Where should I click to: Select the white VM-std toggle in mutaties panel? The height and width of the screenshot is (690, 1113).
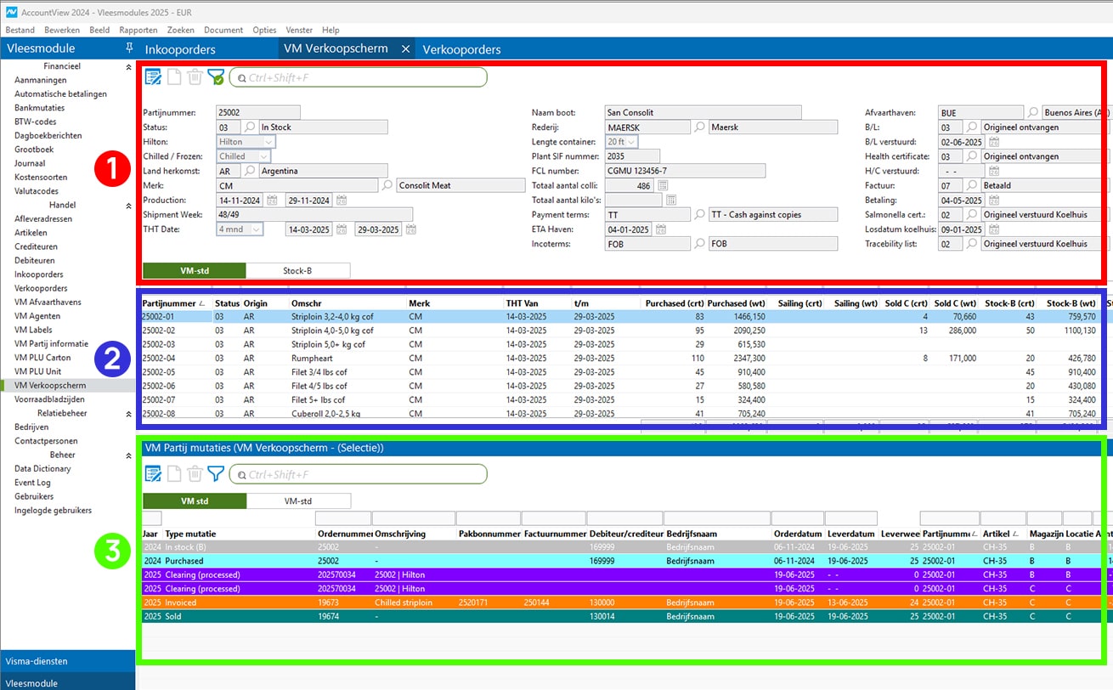point(297,501)
